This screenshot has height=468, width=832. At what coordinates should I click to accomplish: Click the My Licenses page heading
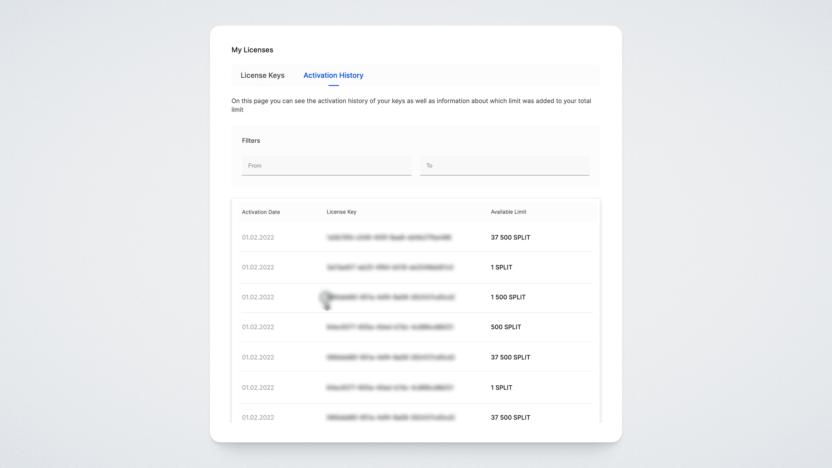[x=252, y=50]
